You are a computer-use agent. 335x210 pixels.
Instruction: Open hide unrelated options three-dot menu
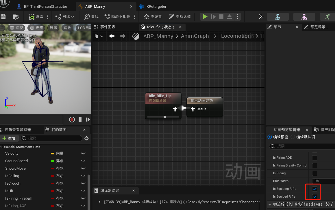[135, 17]
